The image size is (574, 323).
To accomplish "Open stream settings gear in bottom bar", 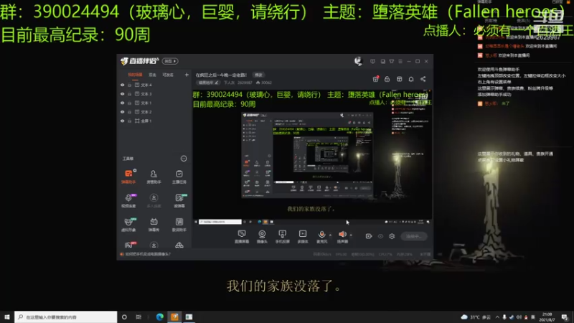I will 392,236.
